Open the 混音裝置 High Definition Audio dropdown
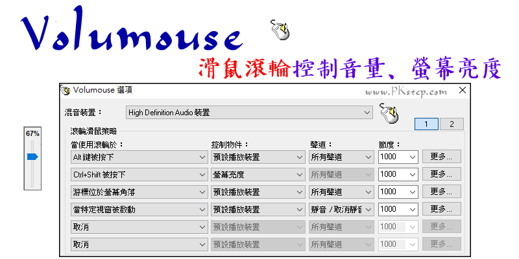Image resolution: width=519 pixels, height=259 pixels. pyautogui.click(x=249, y=113)
